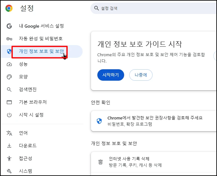Open 자동 완성 및 비밀번호 settings
Screen dimensions: 217x176
41,39
